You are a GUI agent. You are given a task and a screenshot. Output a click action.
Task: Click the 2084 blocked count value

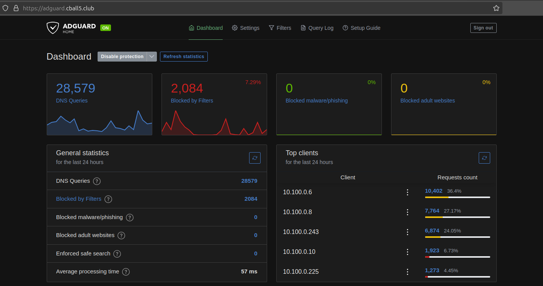(x=251, y=199)
